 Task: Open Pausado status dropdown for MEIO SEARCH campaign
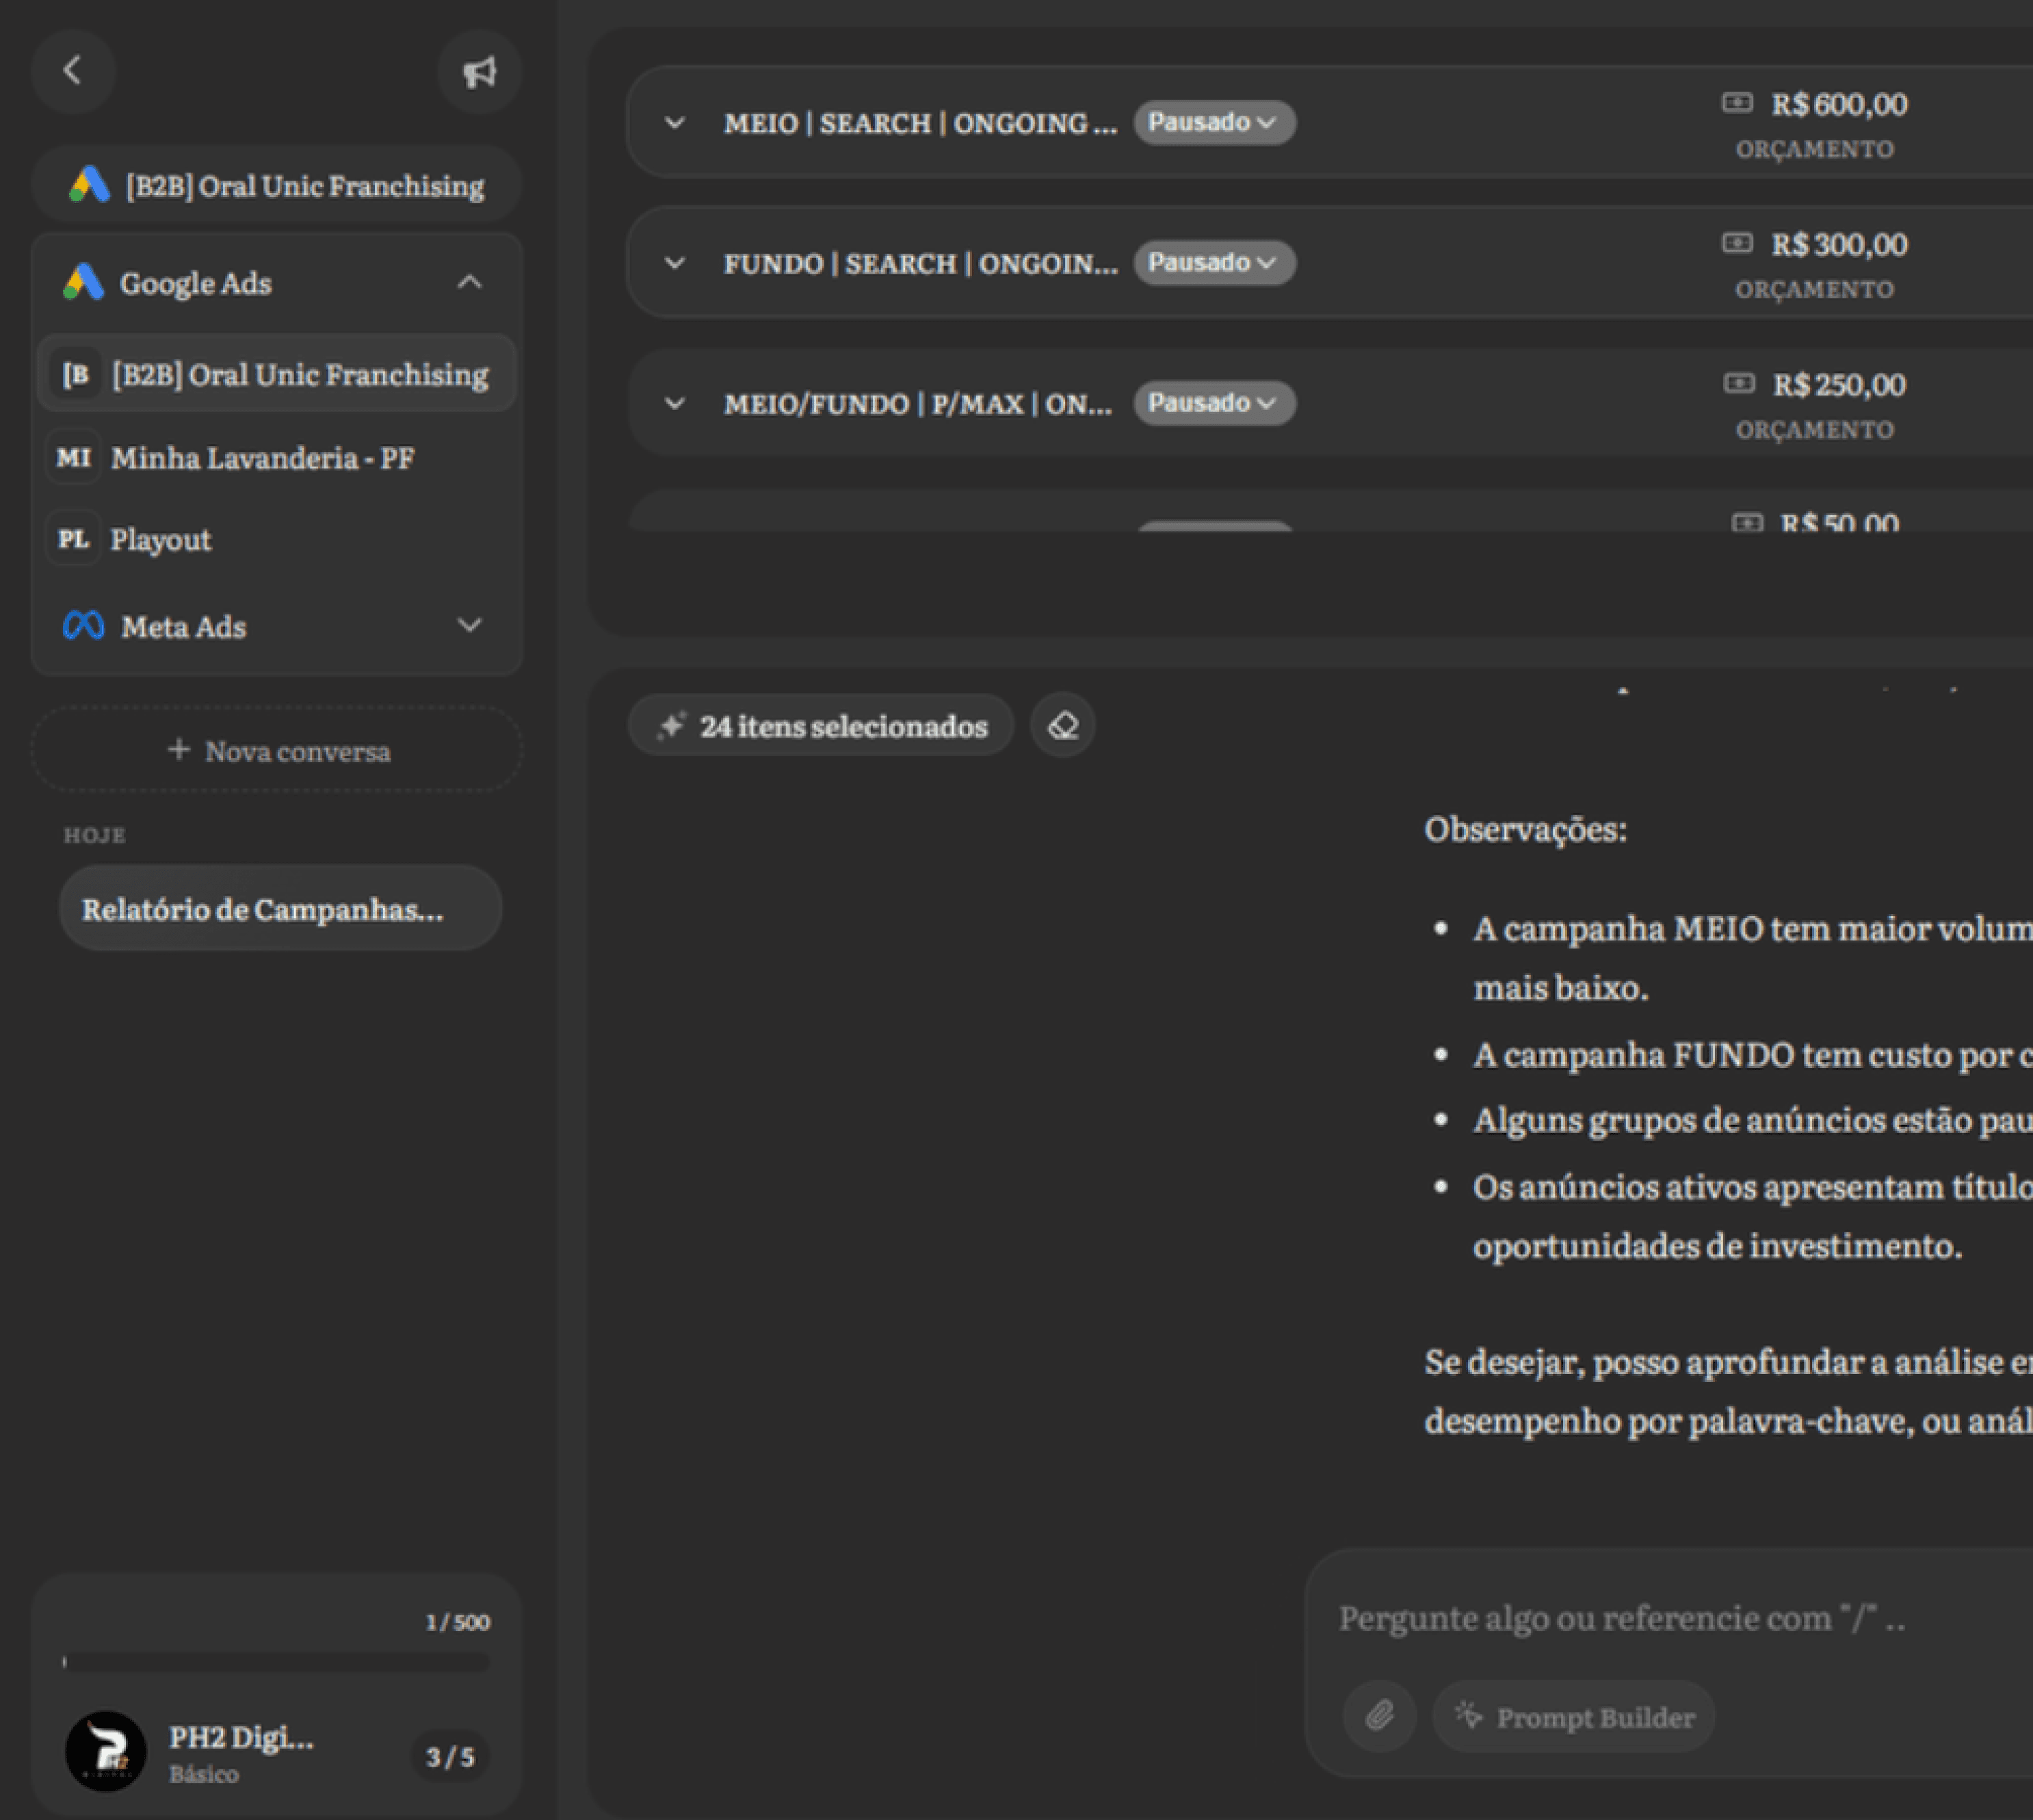pyautogui.click(x=1214, y=122)
